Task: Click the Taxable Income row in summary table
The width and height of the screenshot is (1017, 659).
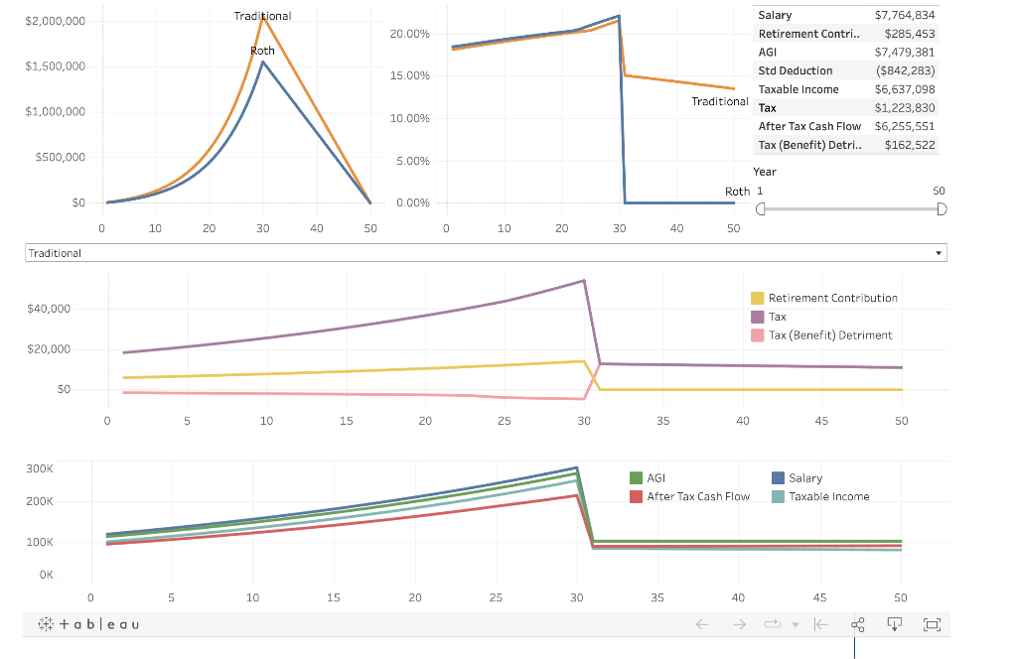Action: point(846,89)
